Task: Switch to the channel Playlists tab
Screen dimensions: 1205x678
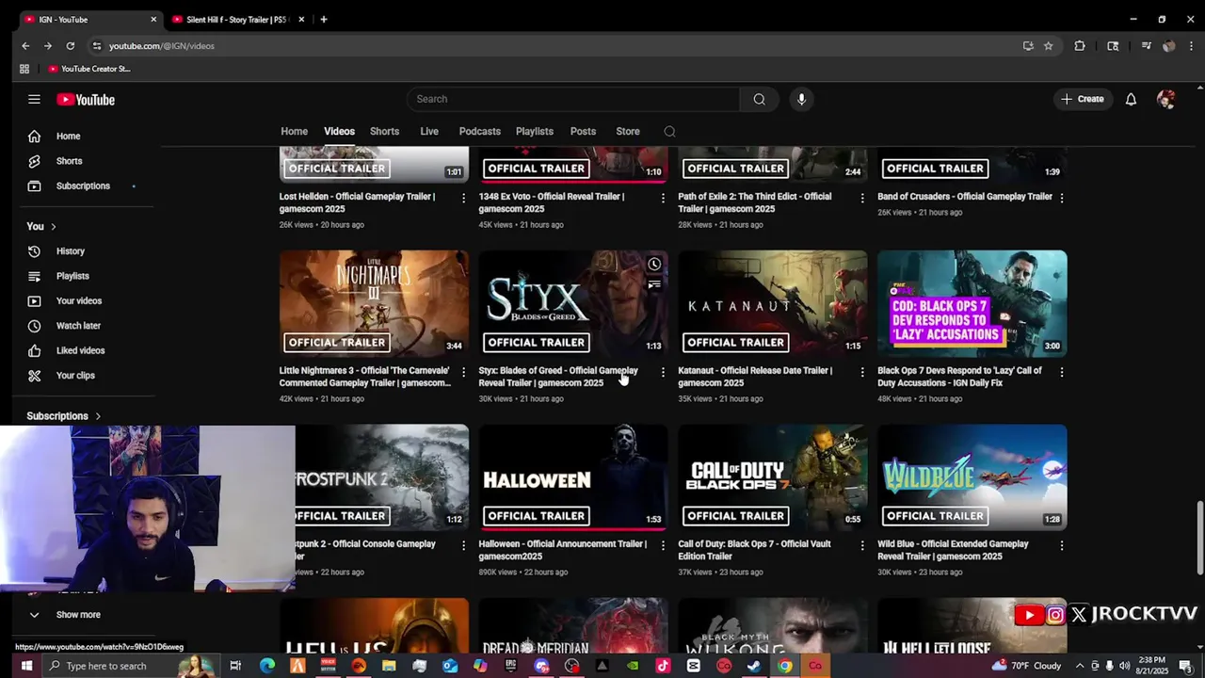Action: (x=534, y=132)
